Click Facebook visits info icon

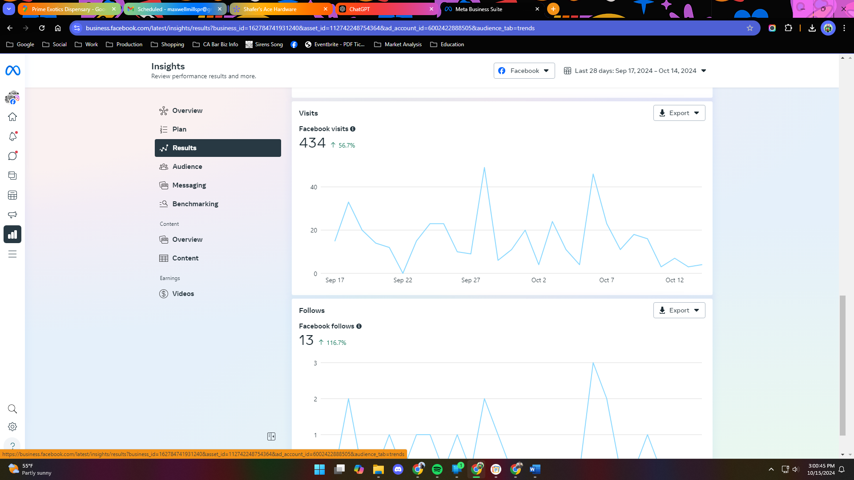[353, 129]
